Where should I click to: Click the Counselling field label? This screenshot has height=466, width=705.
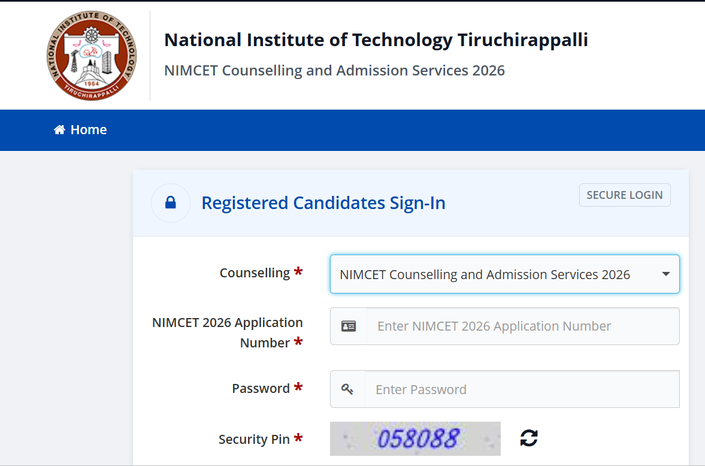[x=255, y=273]
